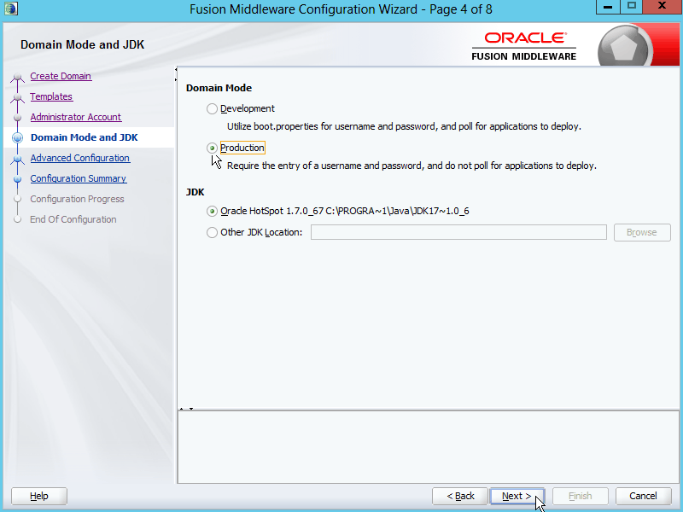Select the Production domain mode
683x512 pixels.
tap(213, 148)
